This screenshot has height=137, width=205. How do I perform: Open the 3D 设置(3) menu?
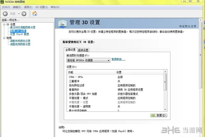coord(42,7)
